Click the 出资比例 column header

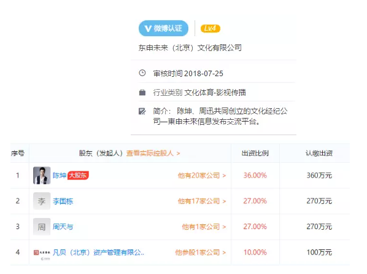pyautogui.click(x=255, y=154)
